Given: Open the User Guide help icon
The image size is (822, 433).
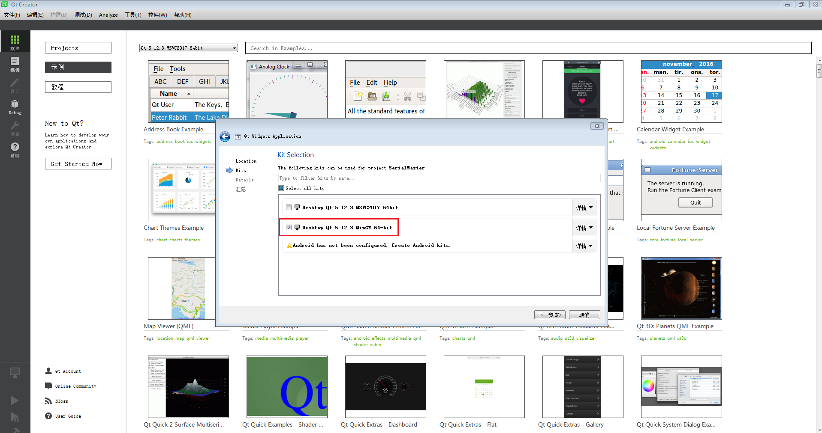Looking at the screenshot, I should click(48, 416).
